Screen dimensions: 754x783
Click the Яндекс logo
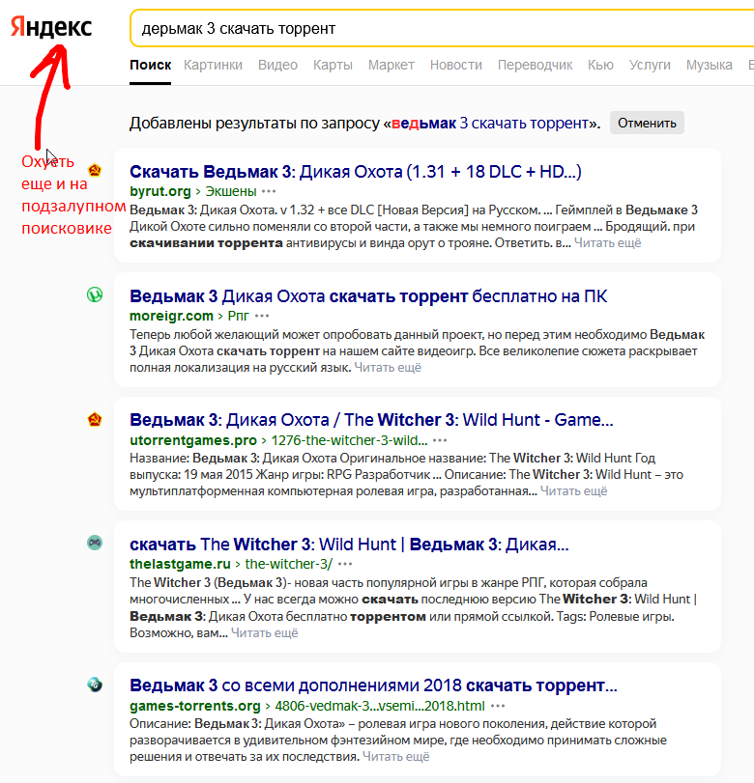click(51, 27)
